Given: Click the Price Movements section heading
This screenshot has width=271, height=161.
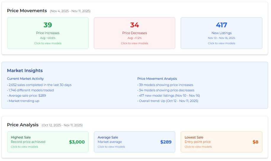Looking at the screenshot, I should click(x=27, y=11).
